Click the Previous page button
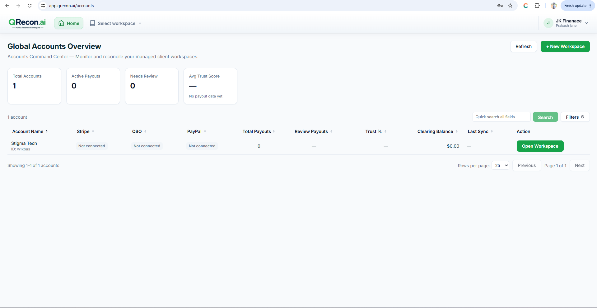The image size is (597, 308). click(x=527, y=165)
